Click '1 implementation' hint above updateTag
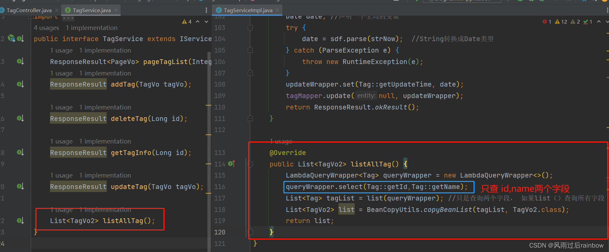The height and width of the screenshot is (252, 609). [105, 175]
